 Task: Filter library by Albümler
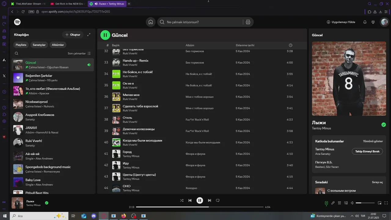coord(58,45)
